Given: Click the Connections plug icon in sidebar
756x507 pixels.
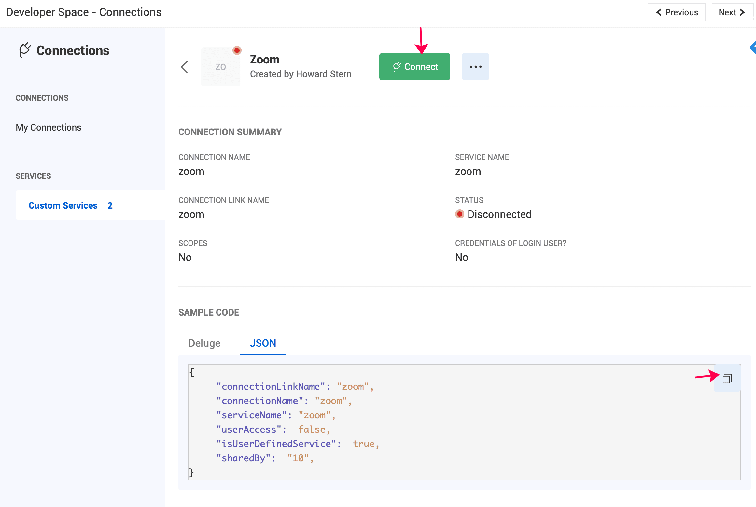Looking at the screenshot, I should [25, 50].
